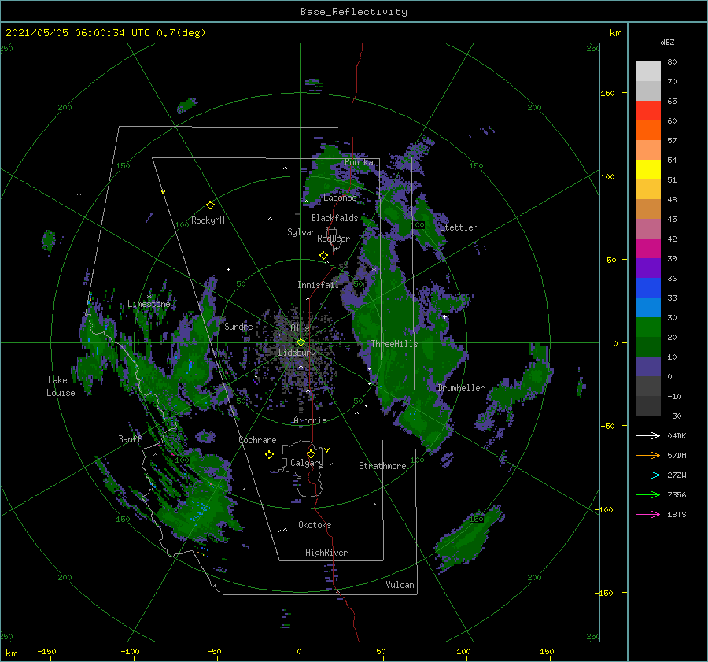
Task: Select the red 65 dBZ color swatch
Action: point(648,110)
